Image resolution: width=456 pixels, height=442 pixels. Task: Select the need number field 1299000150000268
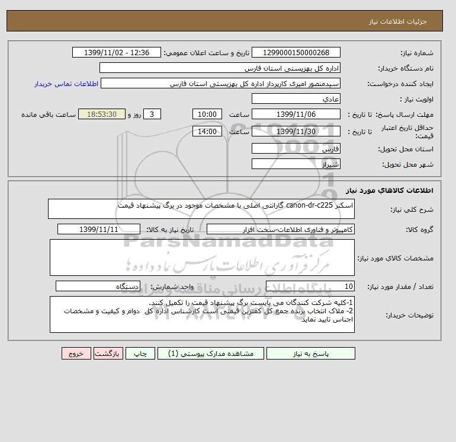(296, 52)
